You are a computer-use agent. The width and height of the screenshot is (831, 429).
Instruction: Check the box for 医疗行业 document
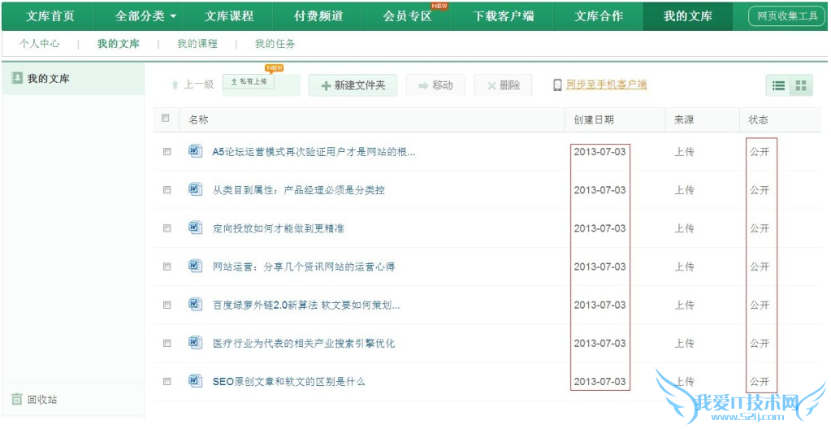point(167,343)
